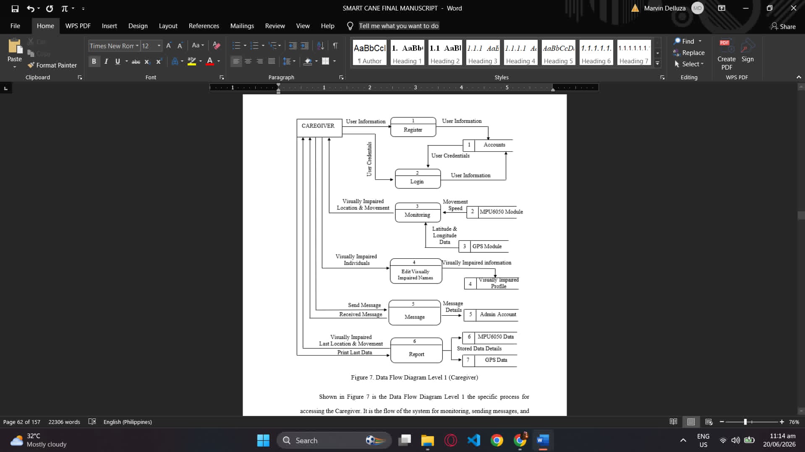Click the vertical scrollbar thumb
This screenshot has width=805, height=452.
[x=801, y=216]
